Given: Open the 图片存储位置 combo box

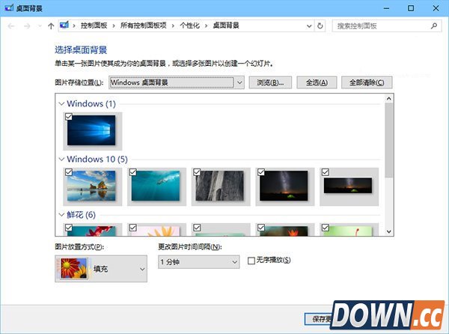Looking at the screenshot, I should pyautogui.click(x=177, y=82).
